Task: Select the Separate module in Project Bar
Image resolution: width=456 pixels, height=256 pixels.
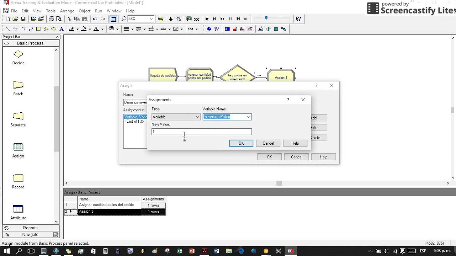Action: pyautogui.click(x=18, y=120)
